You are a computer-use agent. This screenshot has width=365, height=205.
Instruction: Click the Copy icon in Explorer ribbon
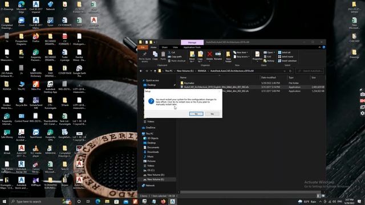(155, 56)
